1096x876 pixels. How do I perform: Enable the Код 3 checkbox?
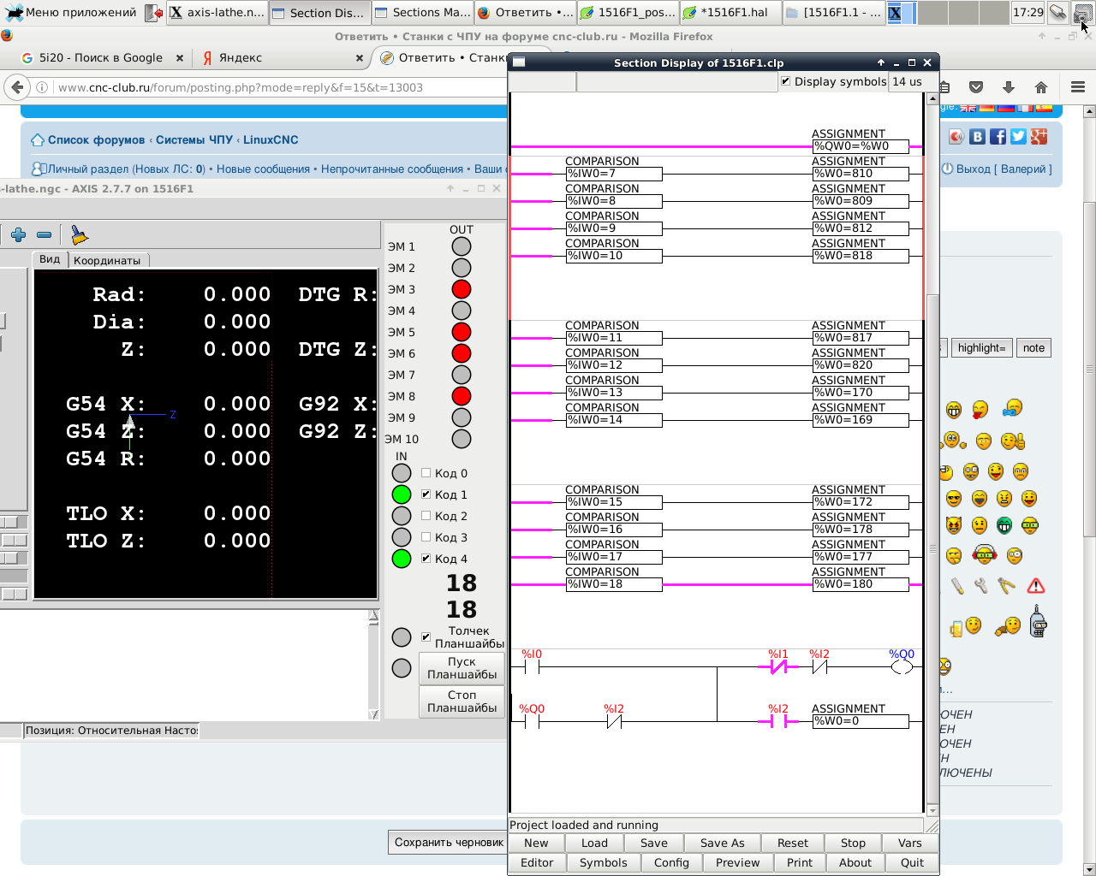pyautogui.click(x=426, y=537)
